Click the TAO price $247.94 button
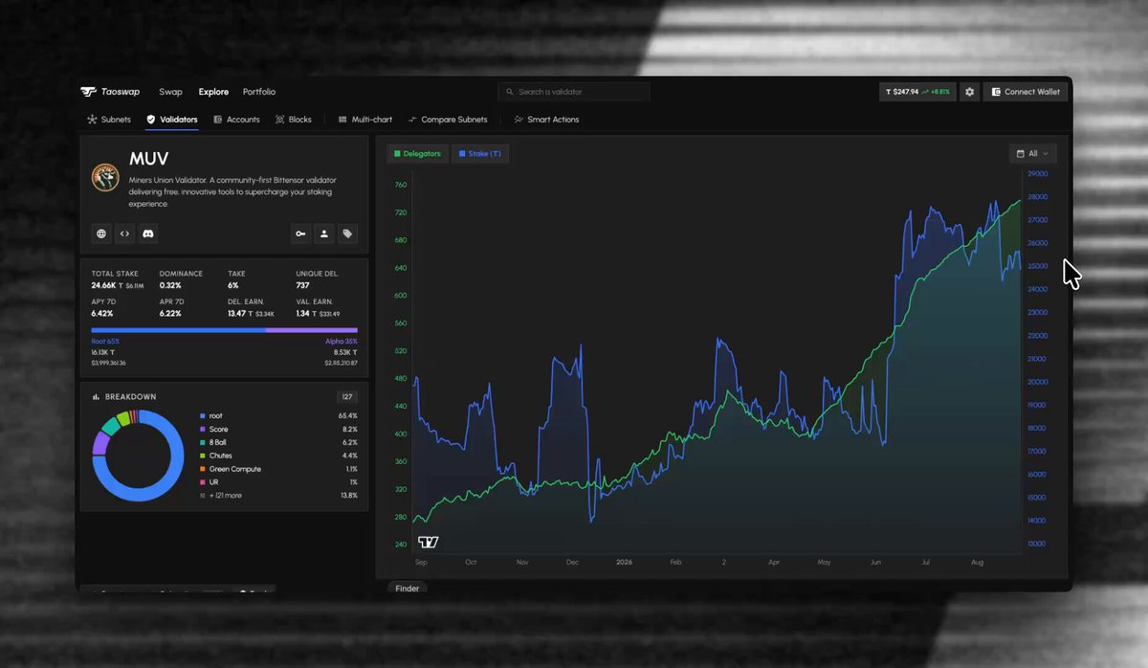Viewport: 1148px width, 668px height. [917, 92]
